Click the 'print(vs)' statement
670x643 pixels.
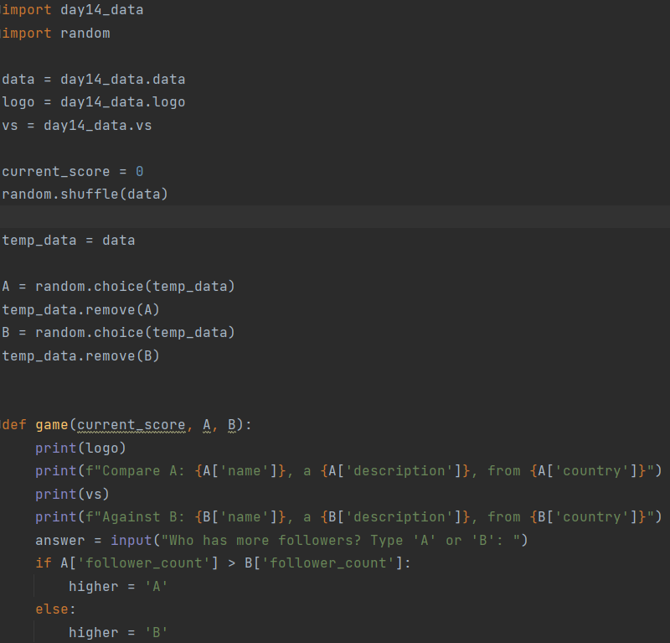(73, 494)
